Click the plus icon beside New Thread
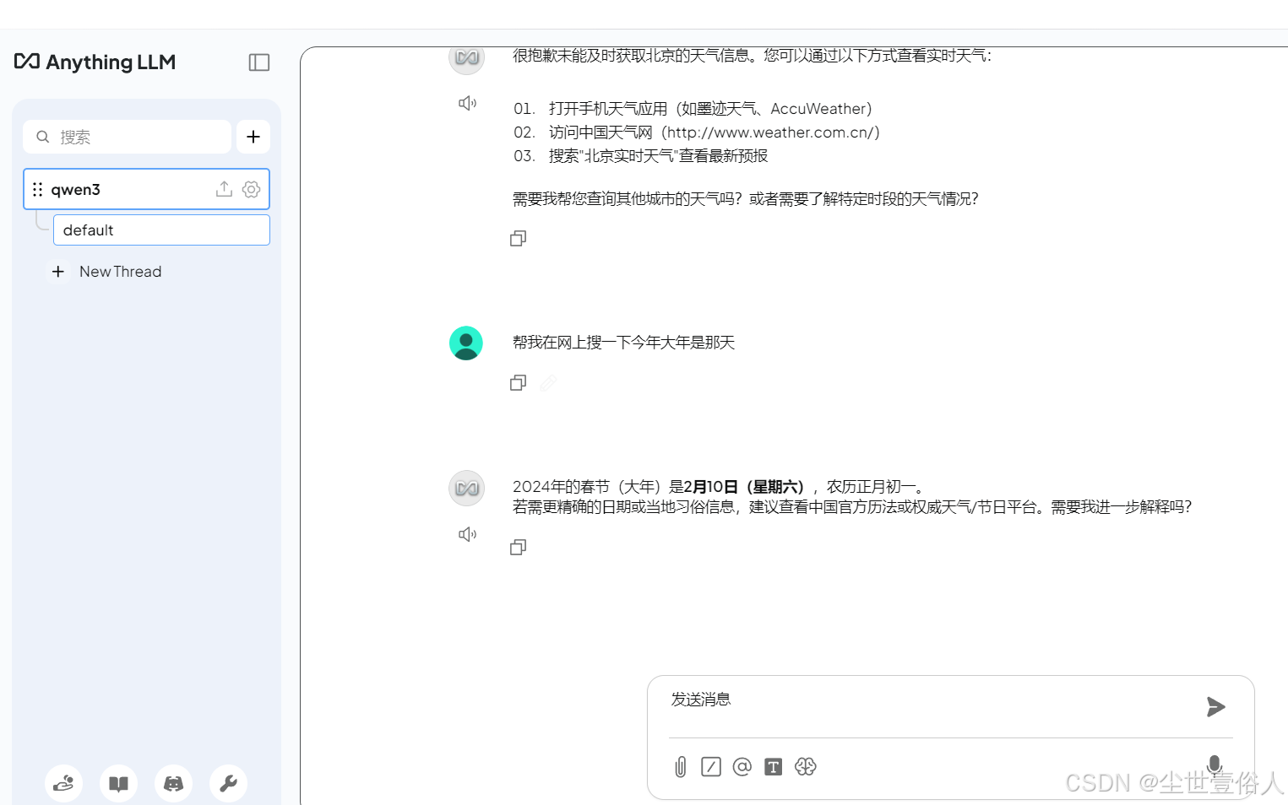Image resolution: width=1288 pixels, height=805 pixels. coord(58,272)
